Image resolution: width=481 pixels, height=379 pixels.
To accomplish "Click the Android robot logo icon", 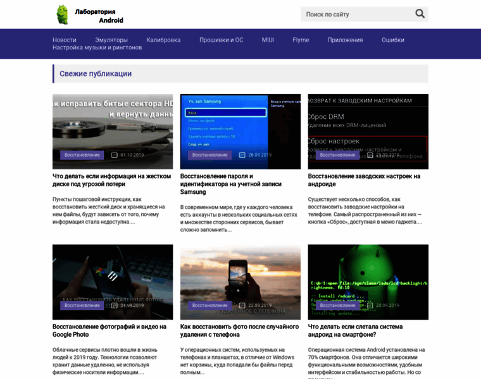I will click(x=62, y=15).
